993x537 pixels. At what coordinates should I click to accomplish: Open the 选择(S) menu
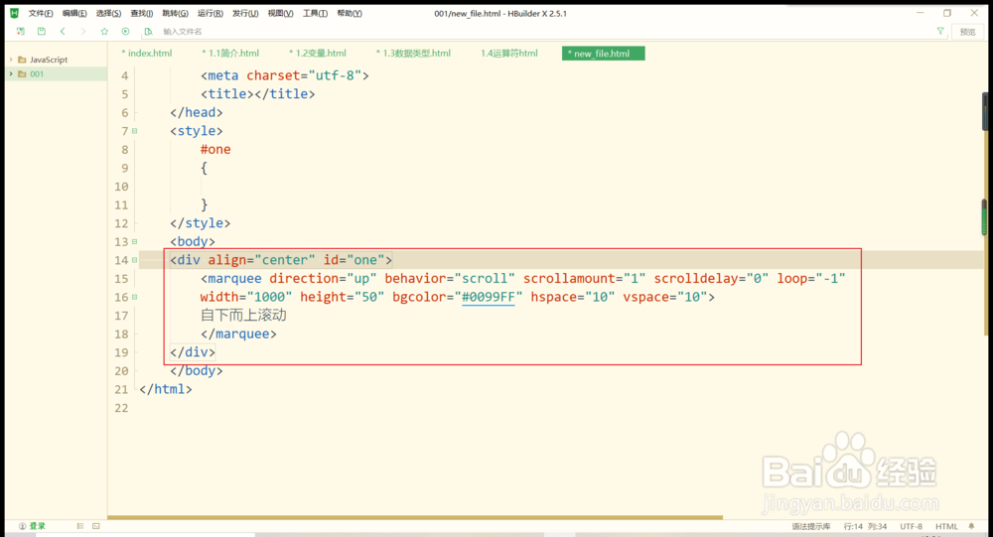point(108,13)
